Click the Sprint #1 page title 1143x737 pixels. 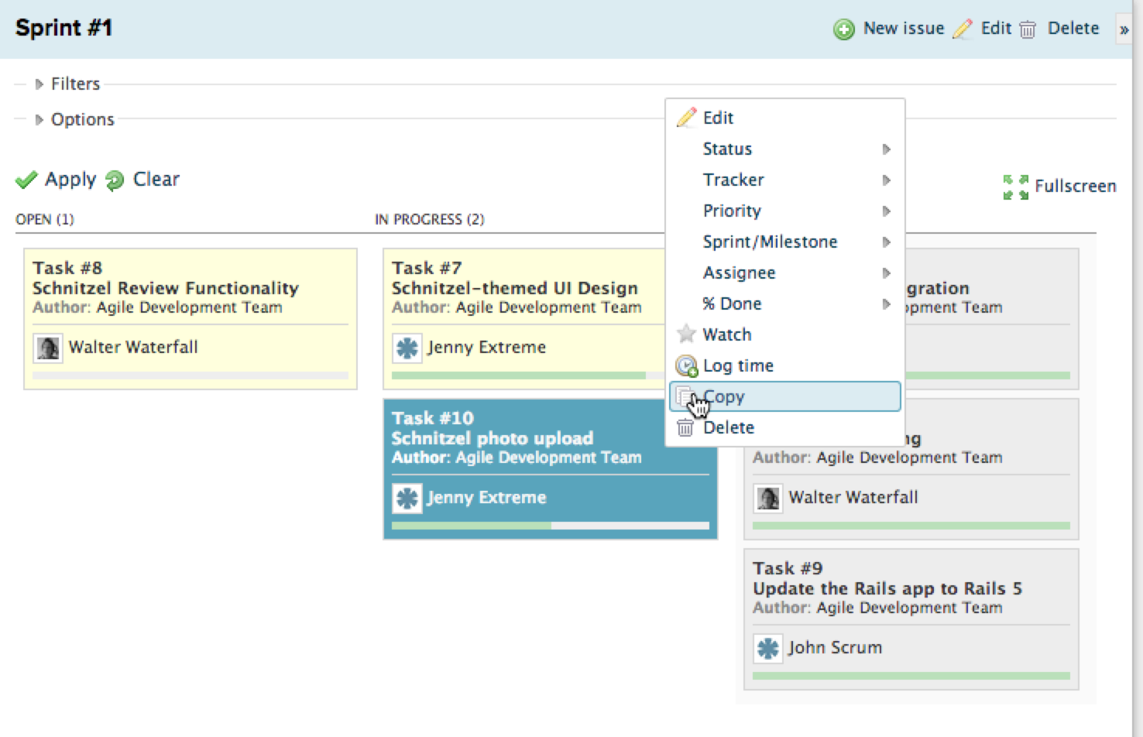tap(63, 29)
